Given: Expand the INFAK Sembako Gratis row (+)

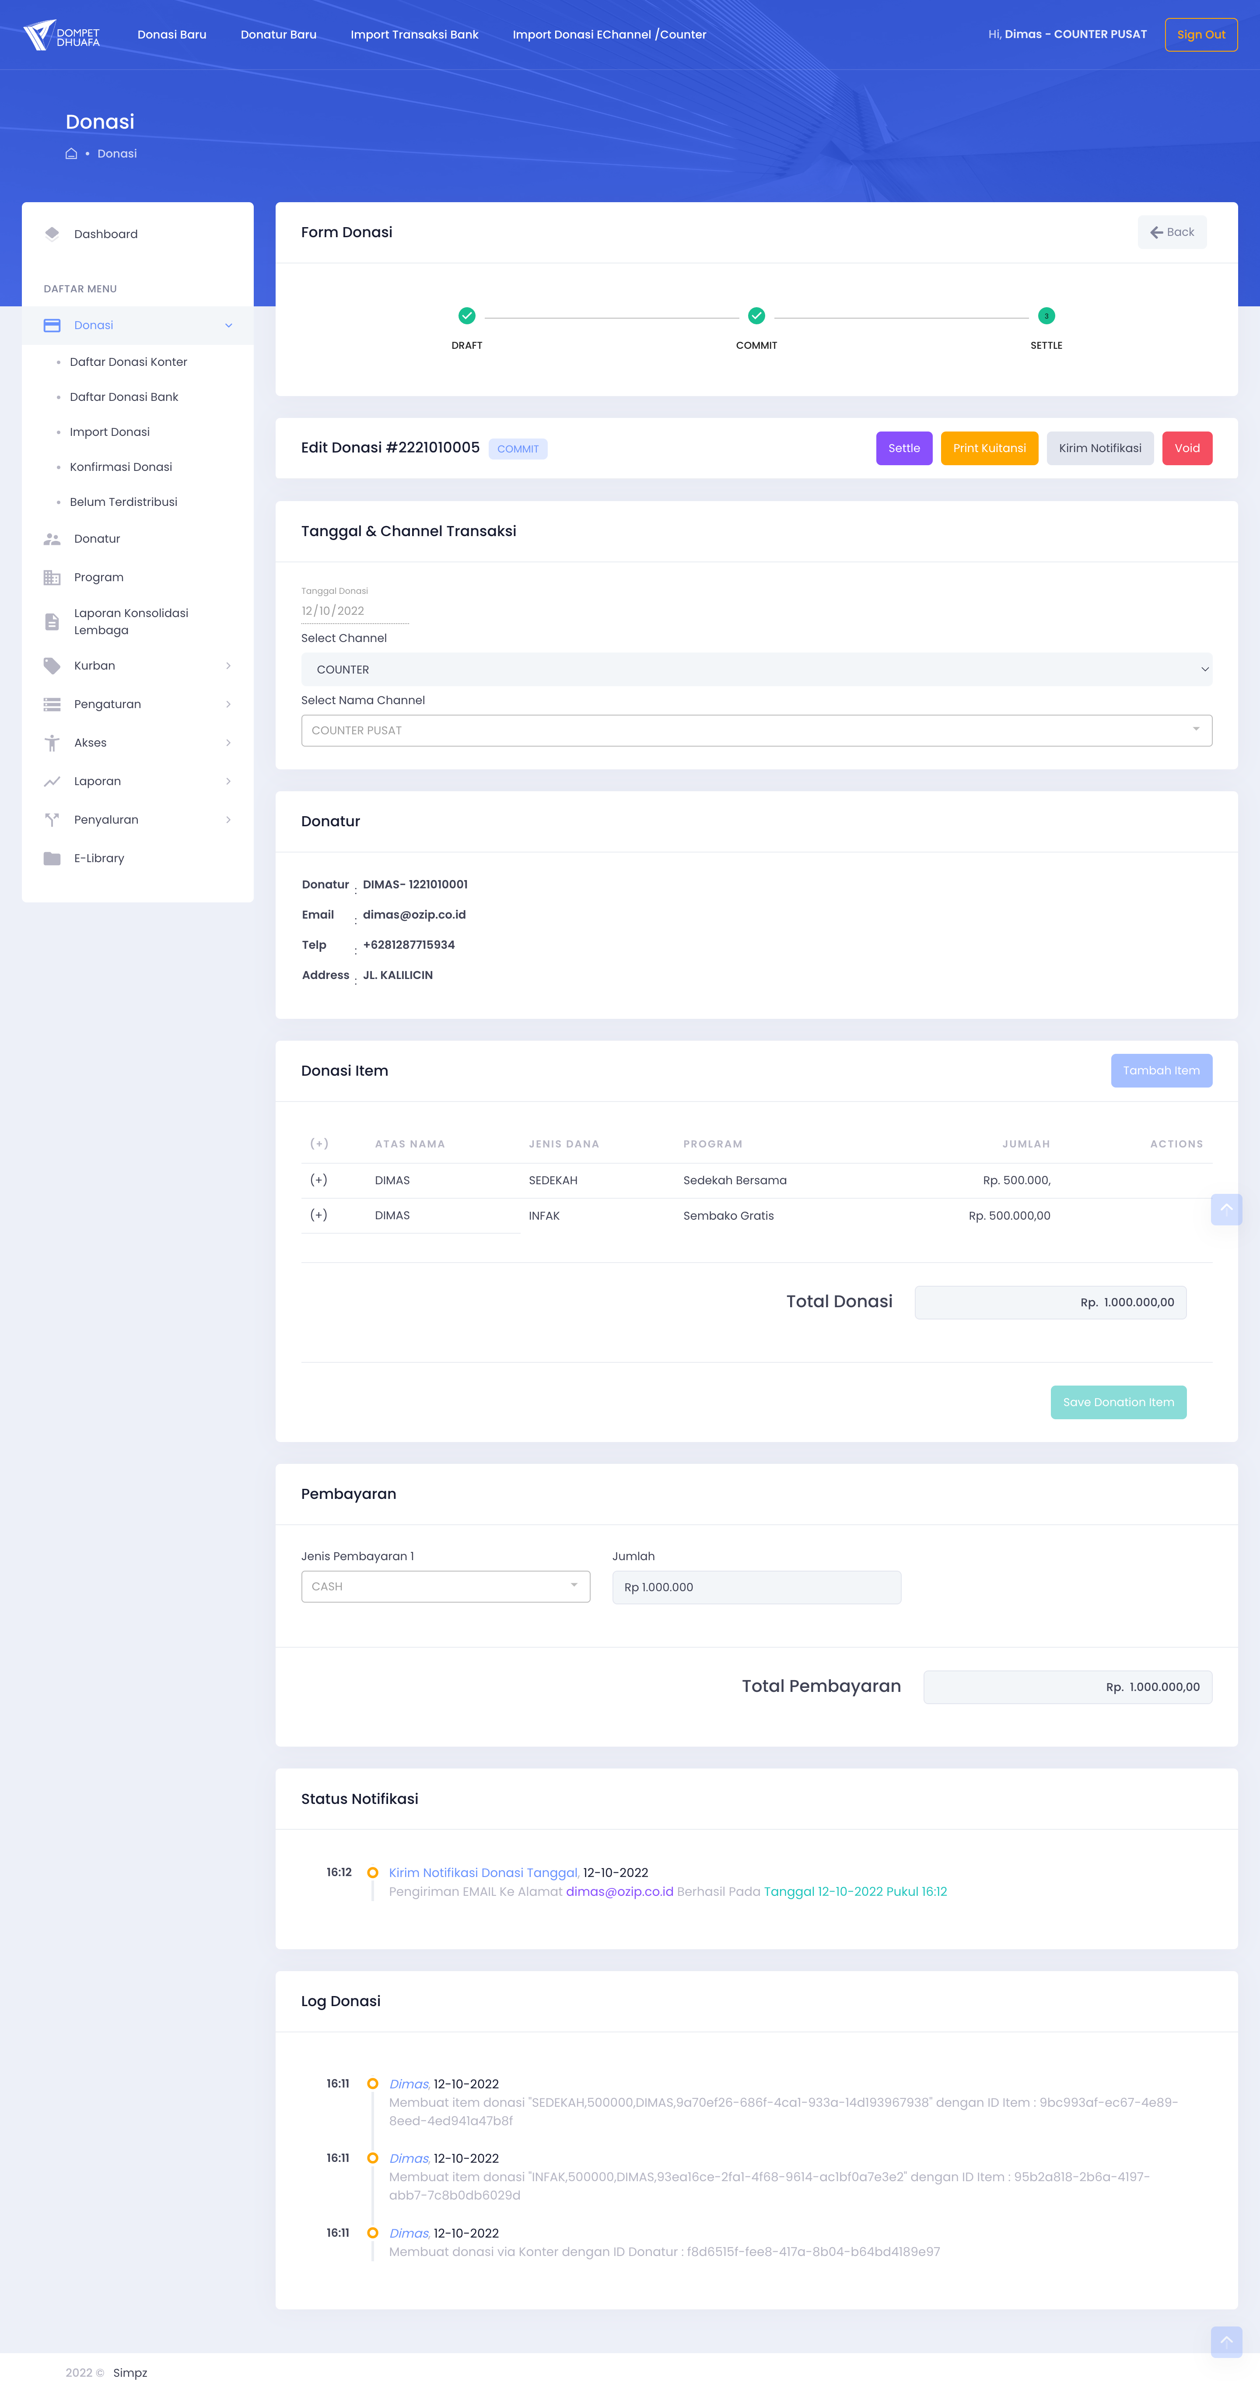Looking at the screenshot, I should pos(318,1215).
